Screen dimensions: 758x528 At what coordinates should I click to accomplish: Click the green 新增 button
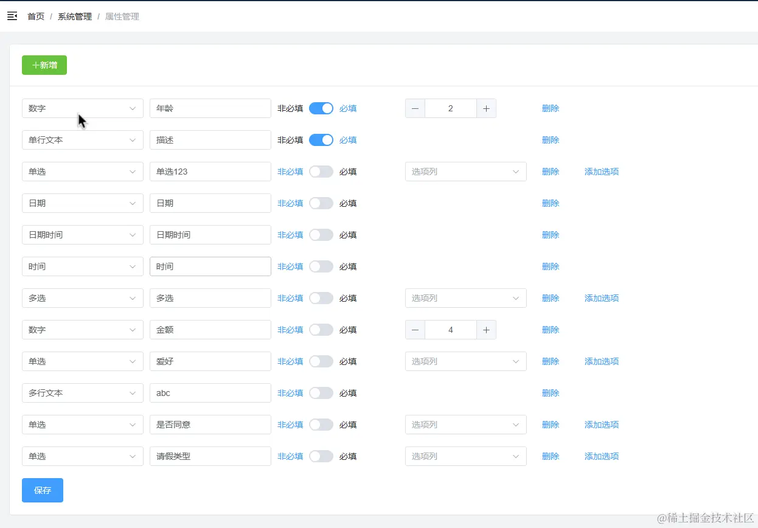coord(44,65)
